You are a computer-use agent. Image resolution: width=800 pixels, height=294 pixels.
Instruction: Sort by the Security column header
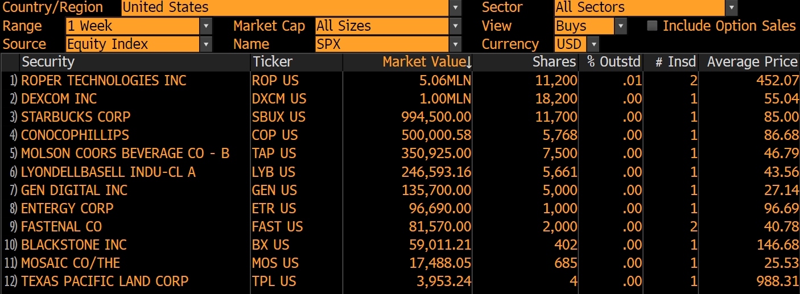(48, 63)
